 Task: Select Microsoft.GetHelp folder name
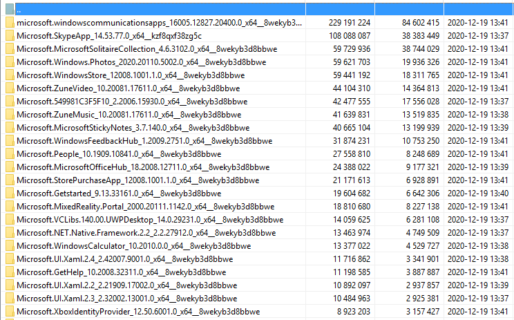tap(122, 272)
